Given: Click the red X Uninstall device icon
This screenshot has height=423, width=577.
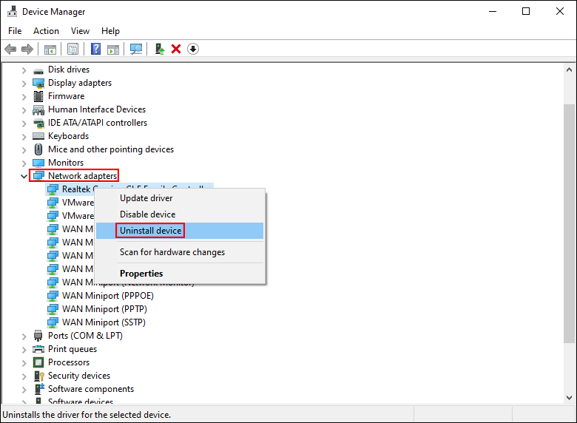Looking at the screenshot, I should point(176,49).
